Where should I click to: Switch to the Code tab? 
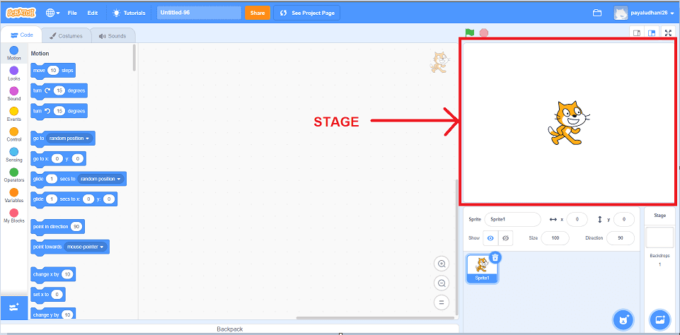point(22,35)
